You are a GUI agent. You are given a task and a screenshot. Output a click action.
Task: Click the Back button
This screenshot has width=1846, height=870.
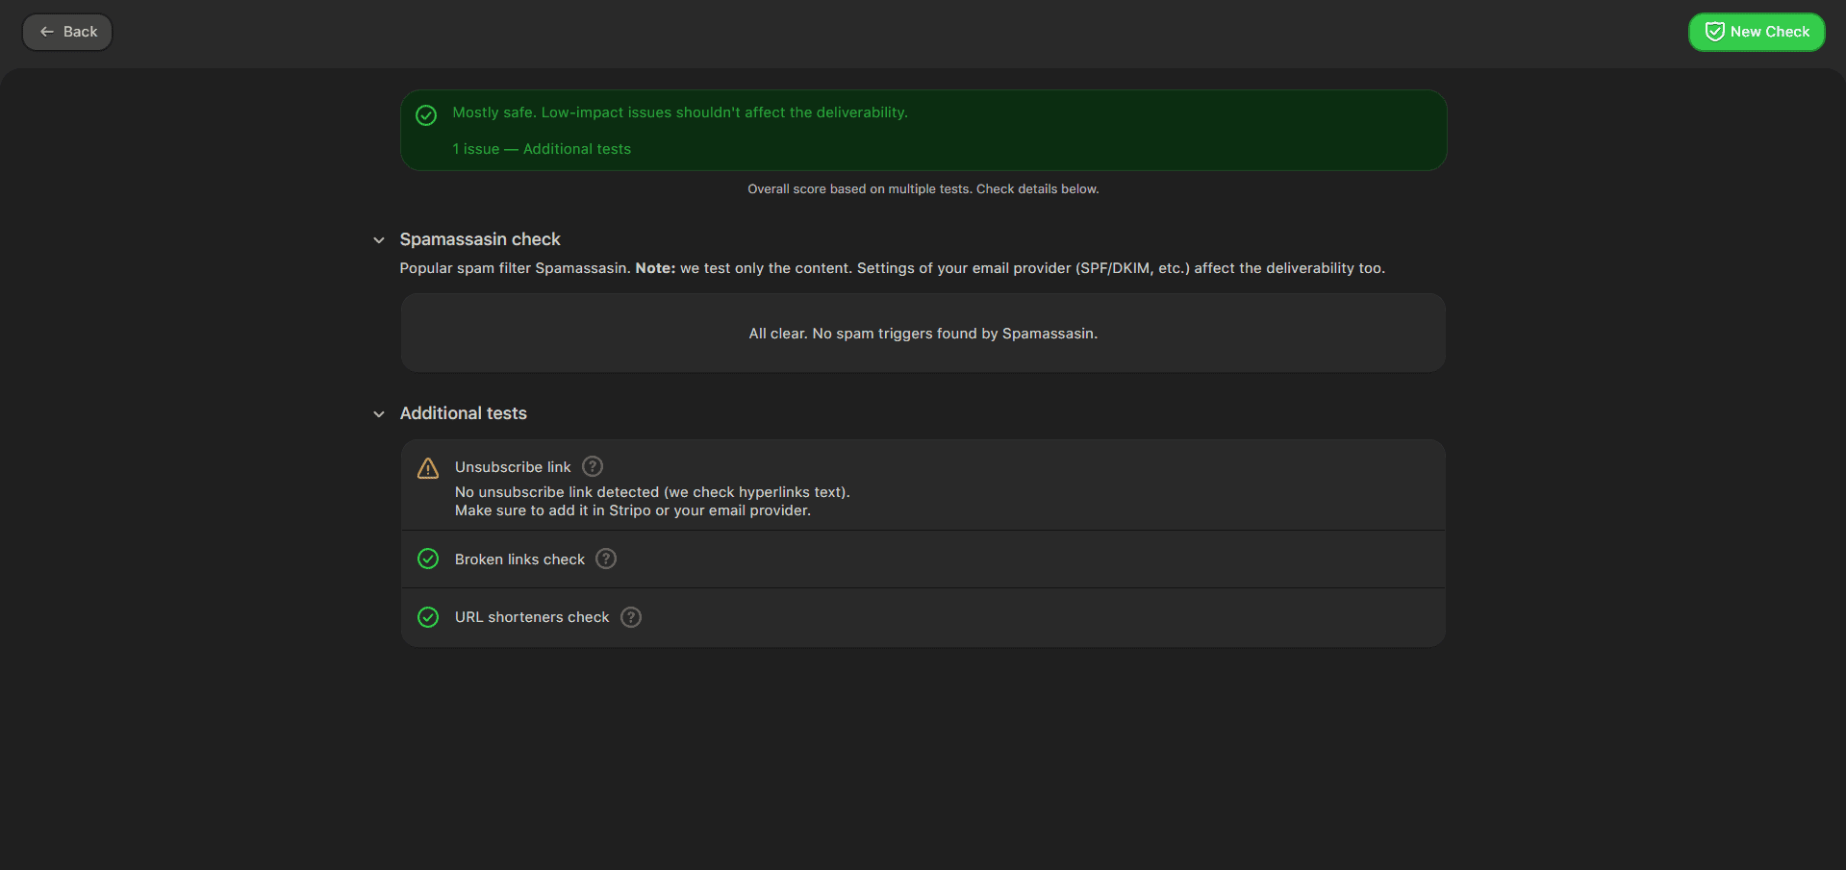coord(67,32)
